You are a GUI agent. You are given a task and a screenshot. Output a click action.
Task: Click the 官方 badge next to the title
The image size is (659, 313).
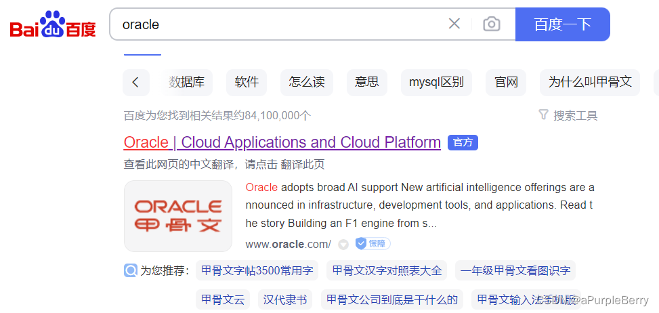[x=463, y=142]
